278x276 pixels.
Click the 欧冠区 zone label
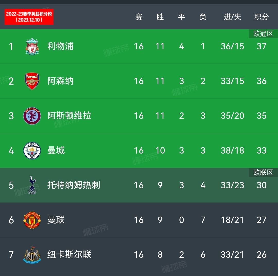point(263,34)
